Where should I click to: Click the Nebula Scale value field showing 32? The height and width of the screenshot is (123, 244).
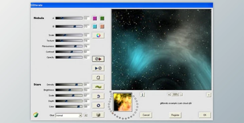click(87, 35)
